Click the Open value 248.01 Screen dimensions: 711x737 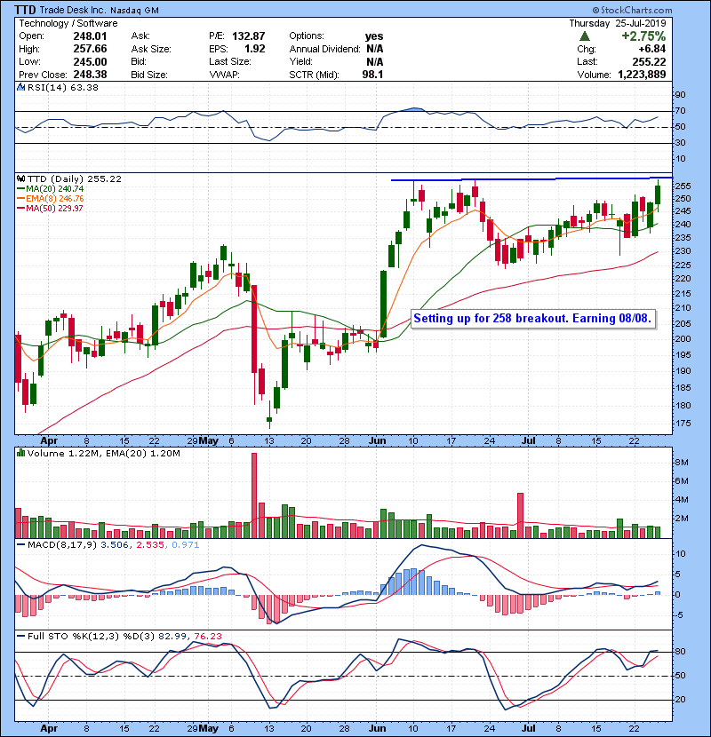pos(90,36)
